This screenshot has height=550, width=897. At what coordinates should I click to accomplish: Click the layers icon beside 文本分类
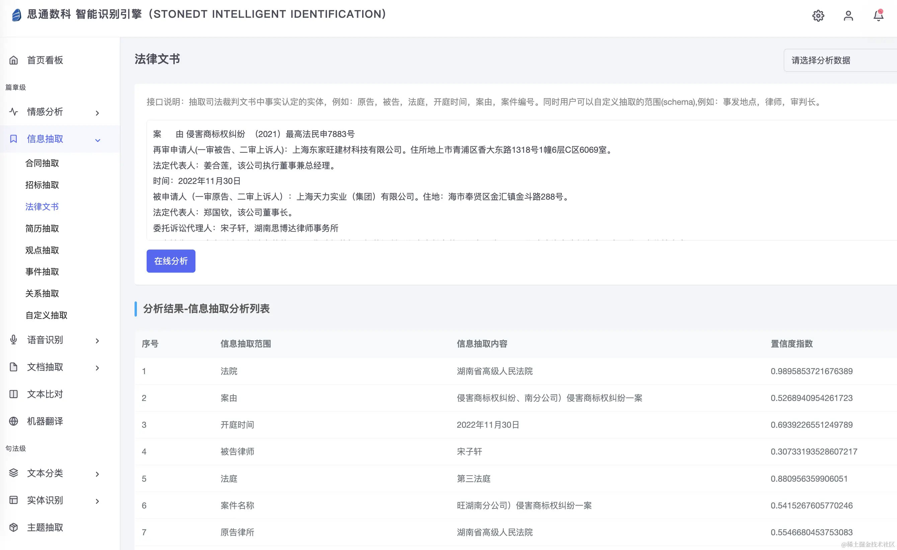click(x=13, y=473)
